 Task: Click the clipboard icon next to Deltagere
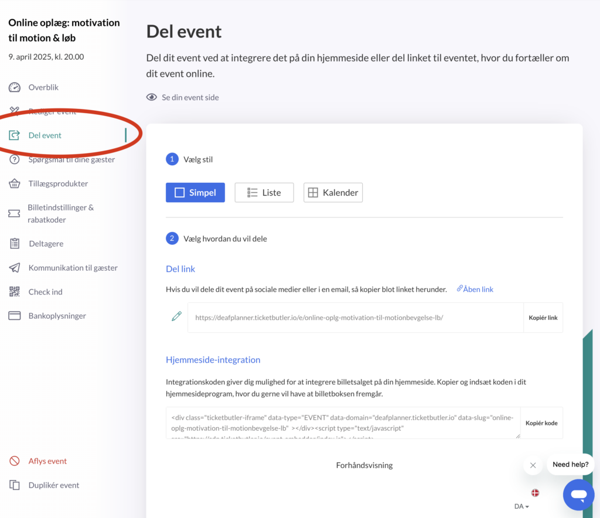(x=15, y=244)
